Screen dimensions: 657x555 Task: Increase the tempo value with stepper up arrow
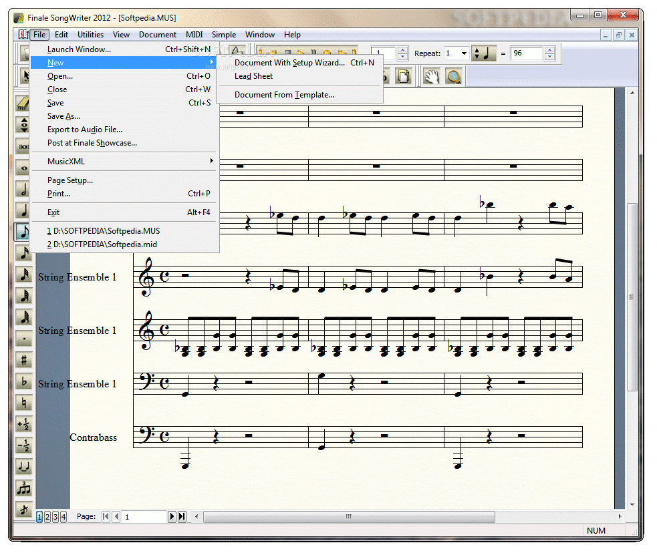pyautogui.click(x=550, y=50)
